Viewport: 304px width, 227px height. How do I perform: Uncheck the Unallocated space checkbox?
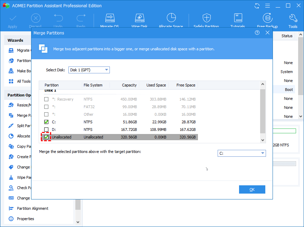(x=46, y=137)
